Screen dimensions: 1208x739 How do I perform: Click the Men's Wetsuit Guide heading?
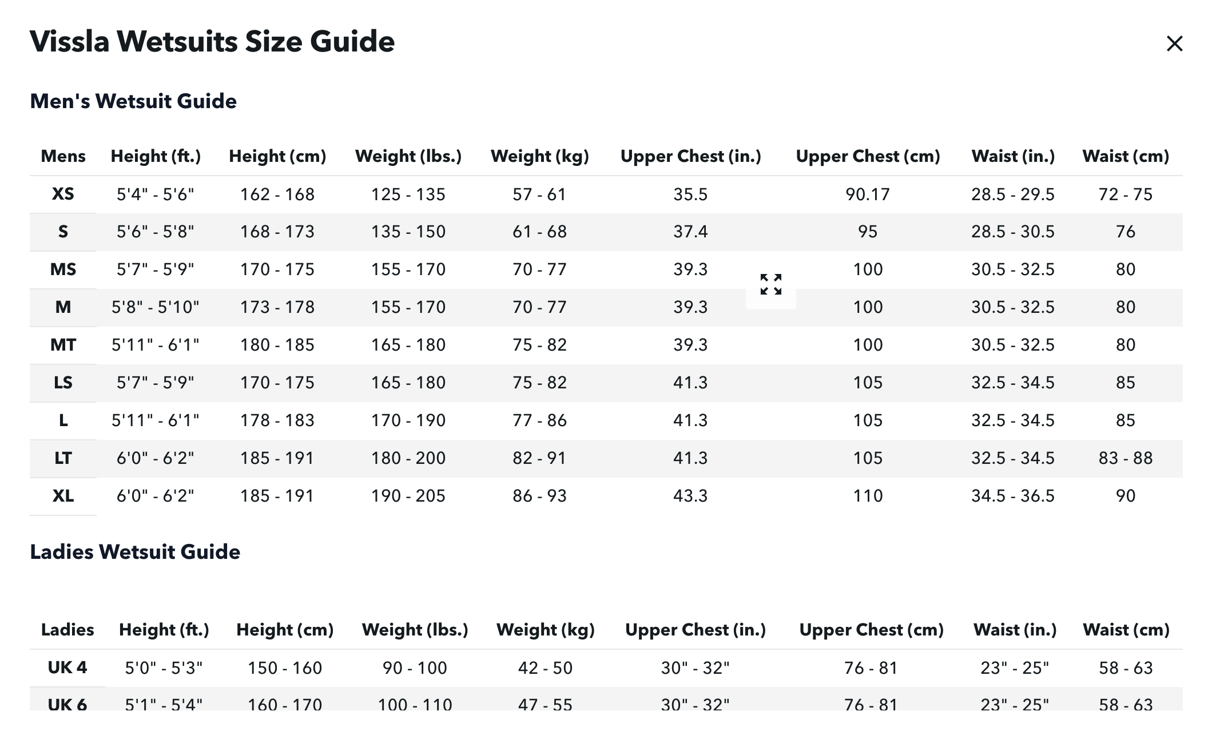point(133,101)
